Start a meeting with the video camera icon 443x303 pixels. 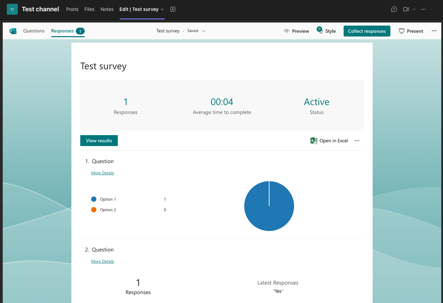[406, 9]
